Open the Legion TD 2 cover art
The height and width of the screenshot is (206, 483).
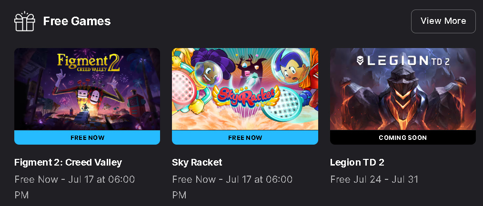(403, 89)
